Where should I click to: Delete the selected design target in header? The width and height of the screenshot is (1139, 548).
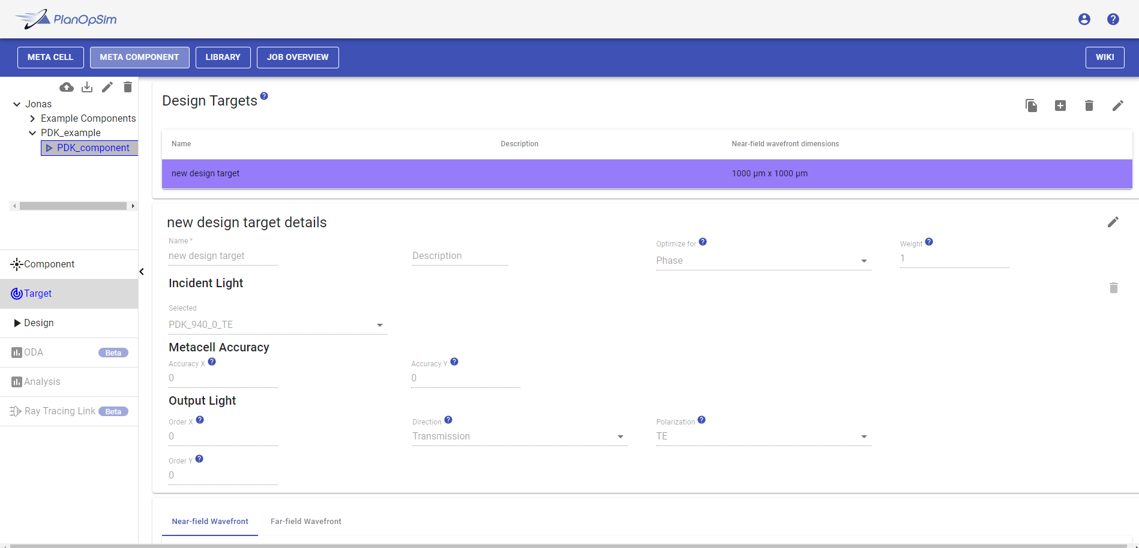(1089, 106)
